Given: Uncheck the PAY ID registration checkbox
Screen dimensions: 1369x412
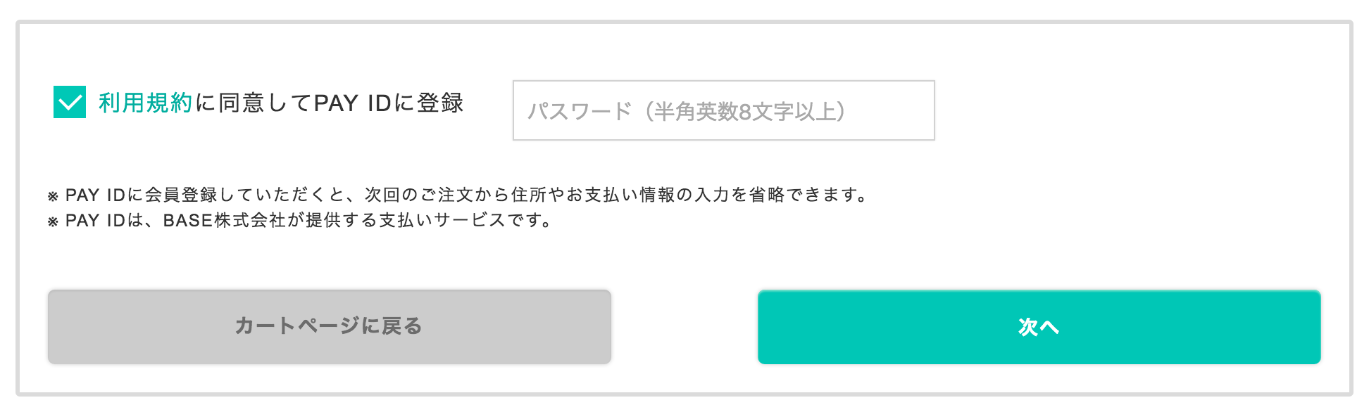Looking at the screenshot, I should pos(70,103).
